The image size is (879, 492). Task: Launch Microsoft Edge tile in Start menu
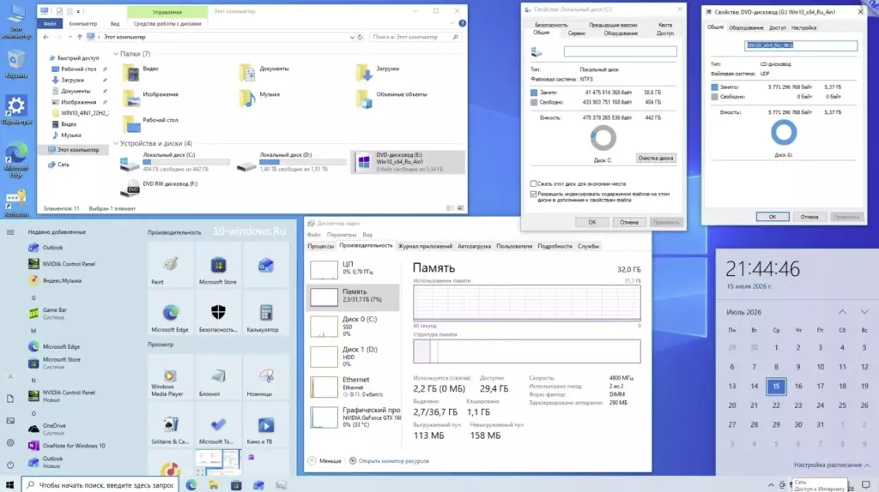point(171,313)
